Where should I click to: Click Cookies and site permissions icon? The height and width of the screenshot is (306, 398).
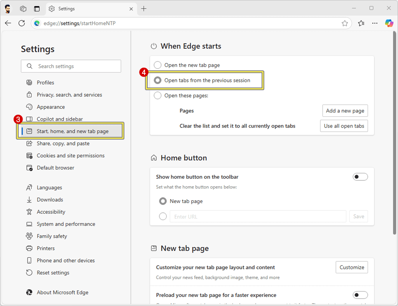[x=30, y=156]
